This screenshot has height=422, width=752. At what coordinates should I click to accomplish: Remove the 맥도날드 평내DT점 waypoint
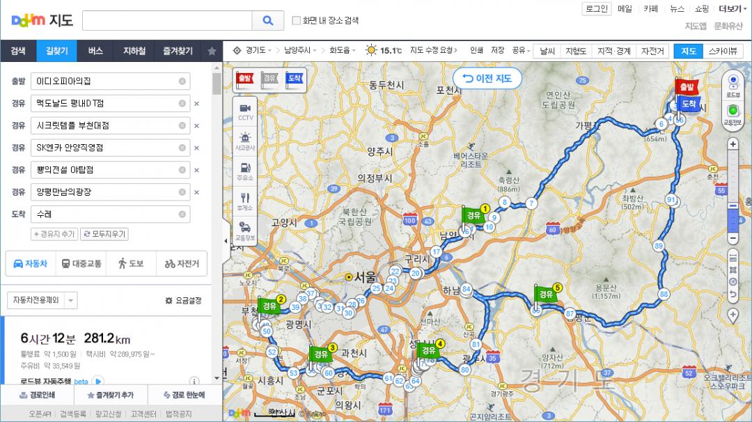point(196,104)
